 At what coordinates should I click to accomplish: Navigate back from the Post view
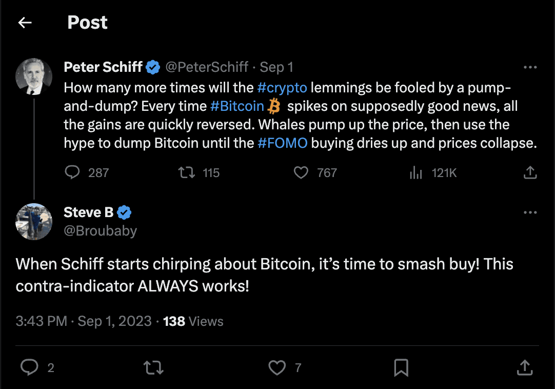pos(24,22)
